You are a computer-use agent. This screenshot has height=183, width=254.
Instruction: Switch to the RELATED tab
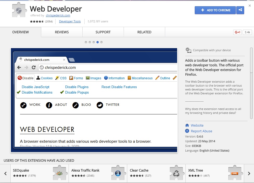(x=144, y=32)
